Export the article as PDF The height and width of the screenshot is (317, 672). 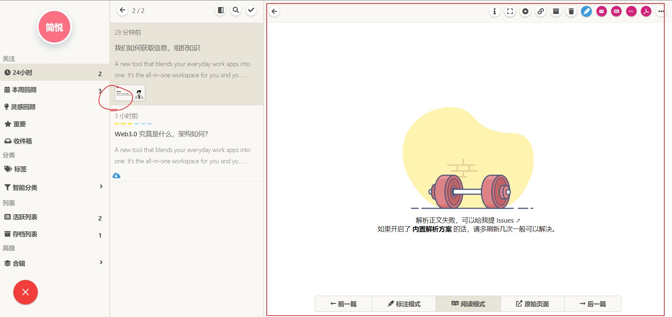646,11
